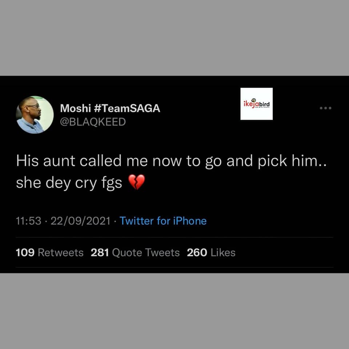Open Moshi's profile picture
The image size is (349, 349).
[35, 115]
